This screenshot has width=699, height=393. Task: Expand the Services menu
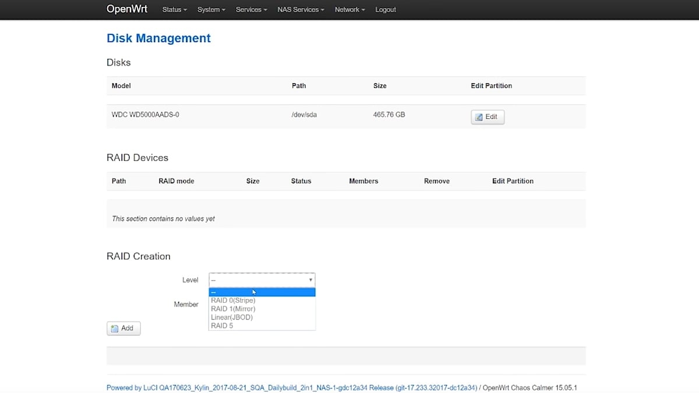[x=251, y=10]
